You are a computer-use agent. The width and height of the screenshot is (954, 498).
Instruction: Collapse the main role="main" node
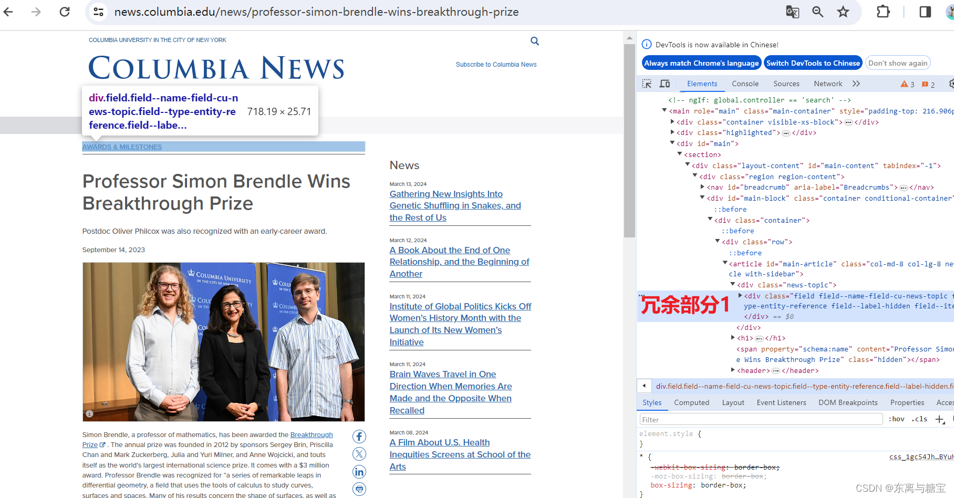point(665,110)
